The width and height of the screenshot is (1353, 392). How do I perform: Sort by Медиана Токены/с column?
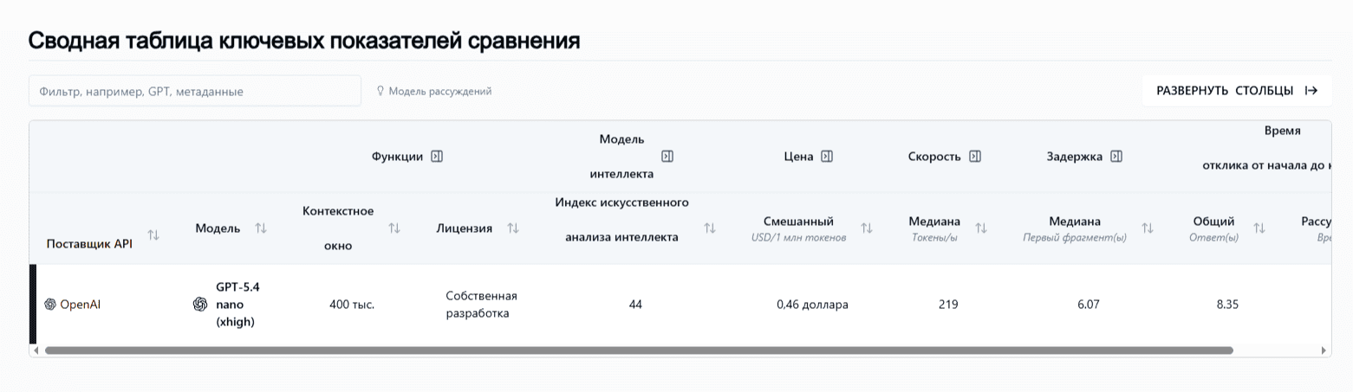click(981, 228)
